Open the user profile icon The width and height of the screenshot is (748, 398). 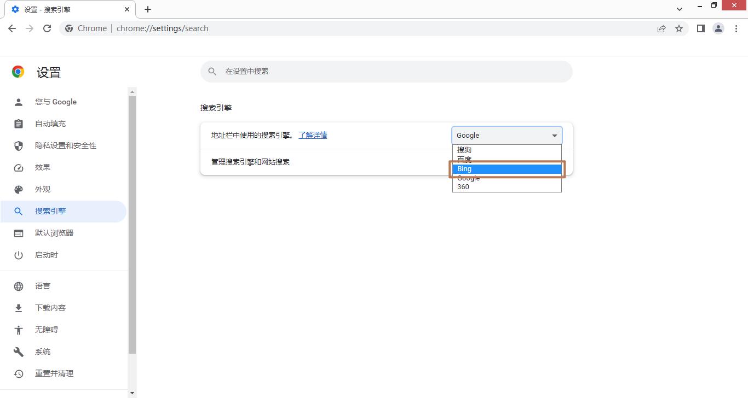click(718, 28)
